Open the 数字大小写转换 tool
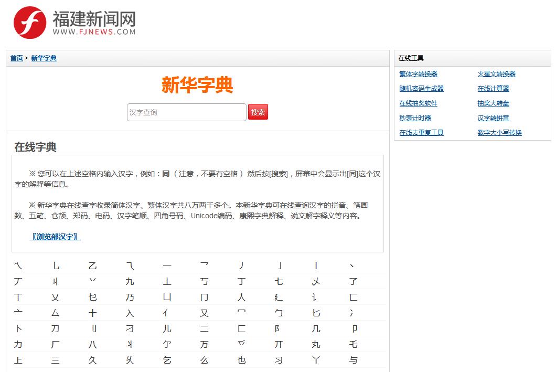 [x=498, y=133]
